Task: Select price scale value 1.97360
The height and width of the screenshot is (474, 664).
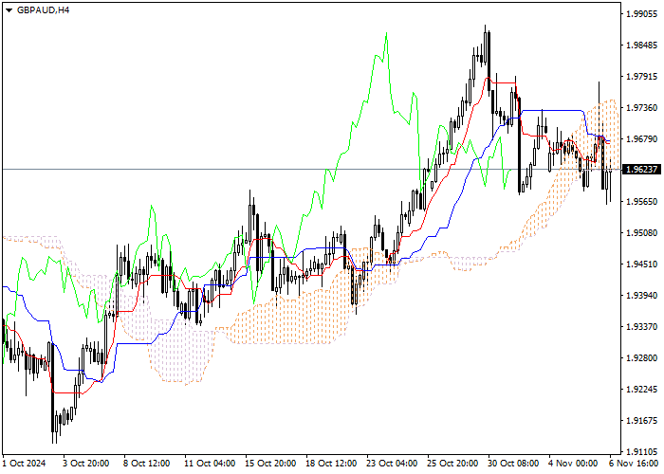Action: [x=642, y=107]
